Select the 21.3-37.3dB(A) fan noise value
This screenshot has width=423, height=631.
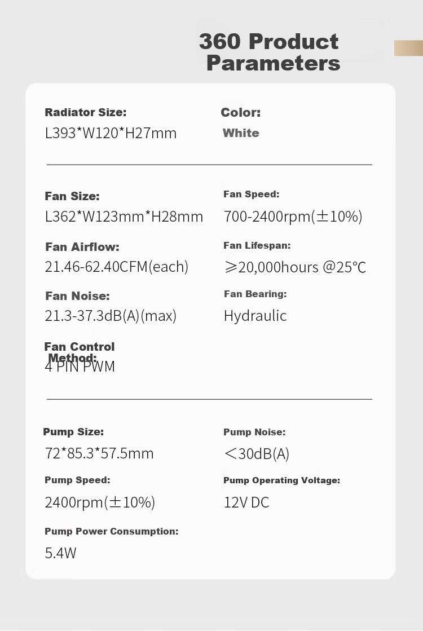coord(111,316)
